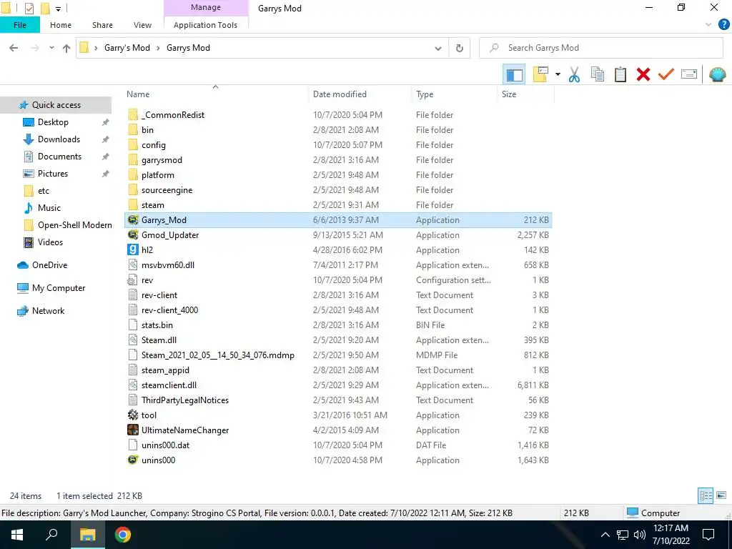The height and width of the screenshot is (549, 732).
Task: Select OneDrive in the navigation pane
Action: tap(49, 265)
